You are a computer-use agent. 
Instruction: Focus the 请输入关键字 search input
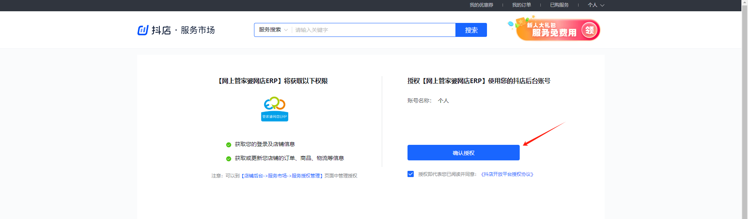373,30
